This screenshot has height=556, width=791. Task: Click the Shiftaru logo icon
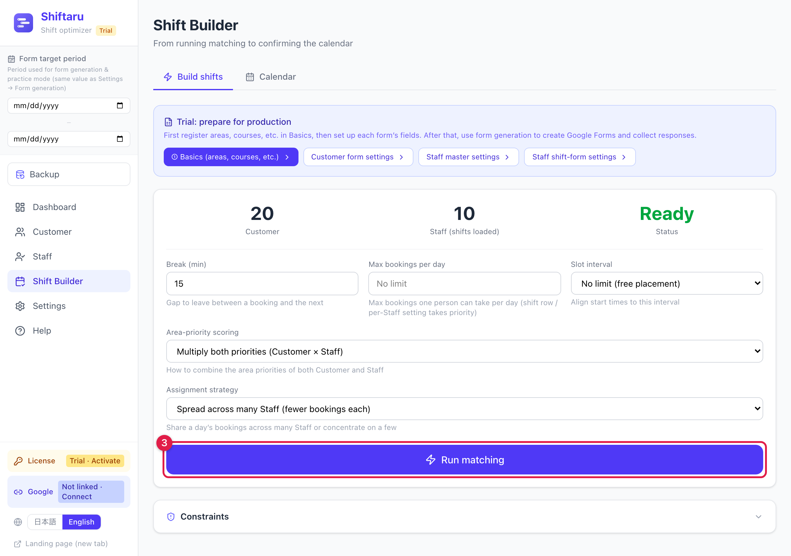pos(23,23)
